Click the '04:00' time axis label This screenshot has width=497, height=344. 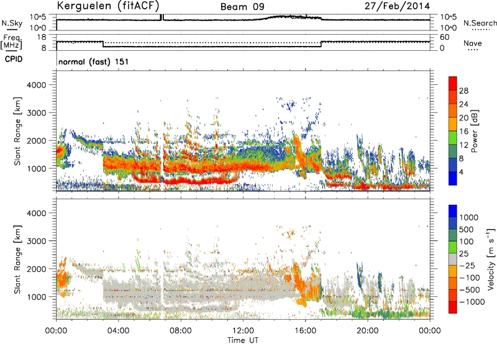(118, 331)
